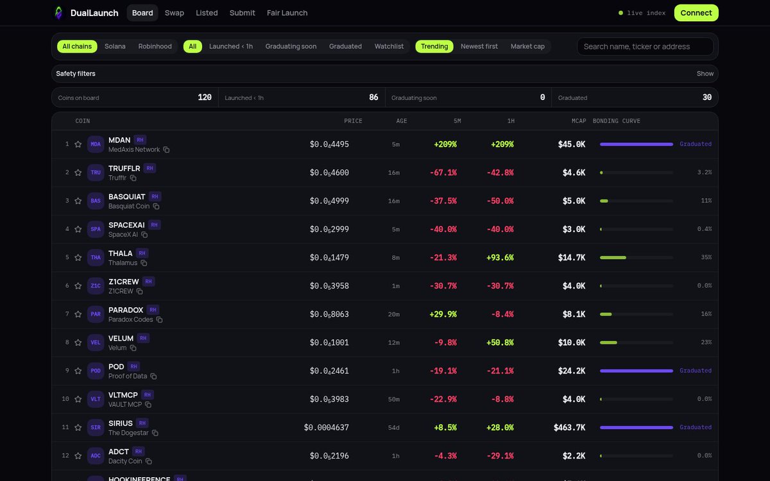
Task: Star the PARADOX coin
Action: [78, 314]
